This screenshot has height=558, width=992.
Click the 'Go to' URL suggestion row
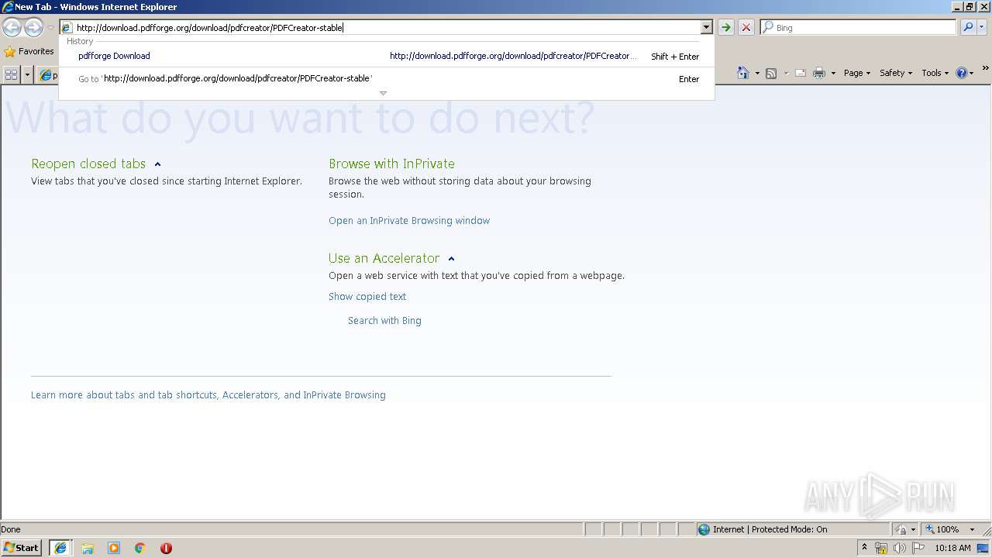tap(386, 78)
